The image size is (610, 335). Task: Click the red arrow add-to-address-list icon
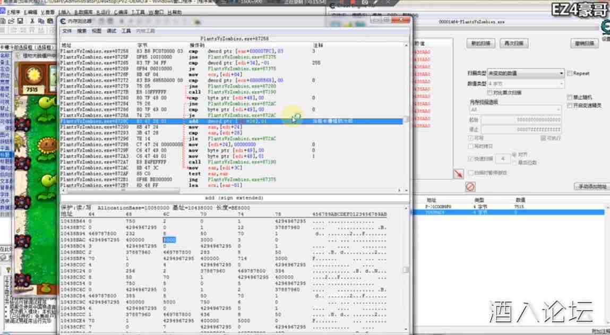(458, 174)
